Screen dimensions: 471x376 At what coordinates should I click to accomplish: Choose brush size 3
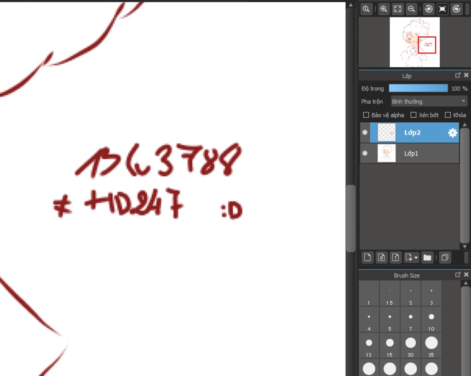coord(431,294)
